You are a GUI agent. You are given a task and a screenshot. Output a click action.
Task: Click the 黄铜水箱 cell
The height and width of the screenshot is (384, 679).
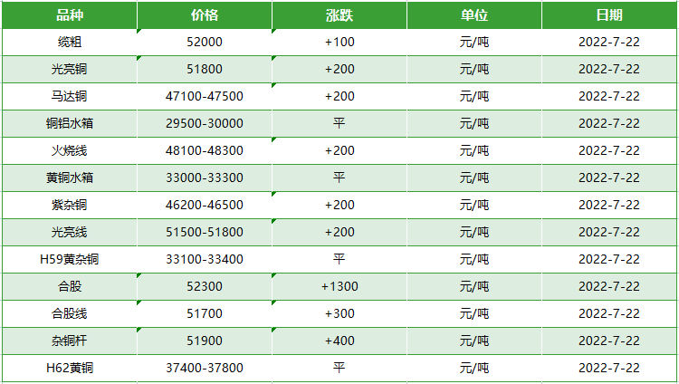tap(70, 178)
